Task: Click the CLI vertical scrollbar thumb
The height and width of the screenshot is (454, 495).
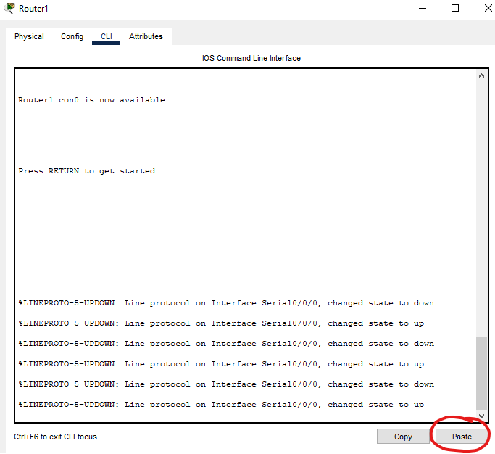Action: (x=482, y=372)
